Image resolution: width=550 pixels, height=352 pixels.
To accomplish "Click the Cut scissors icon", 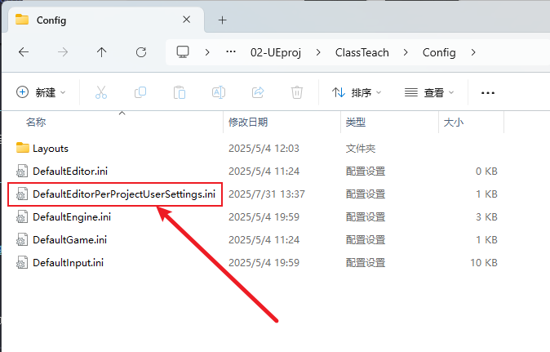I will [x=101, y=92].
